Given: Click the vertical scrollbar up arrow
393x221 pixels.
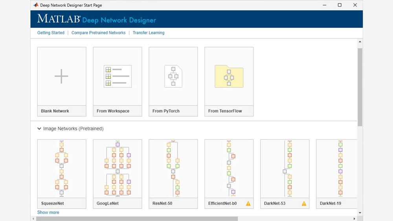Looking at the screenshot, I should pos(360,42).
